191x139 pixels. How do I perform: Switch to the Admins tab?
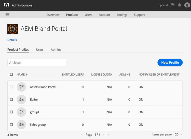tap(56, 49)
